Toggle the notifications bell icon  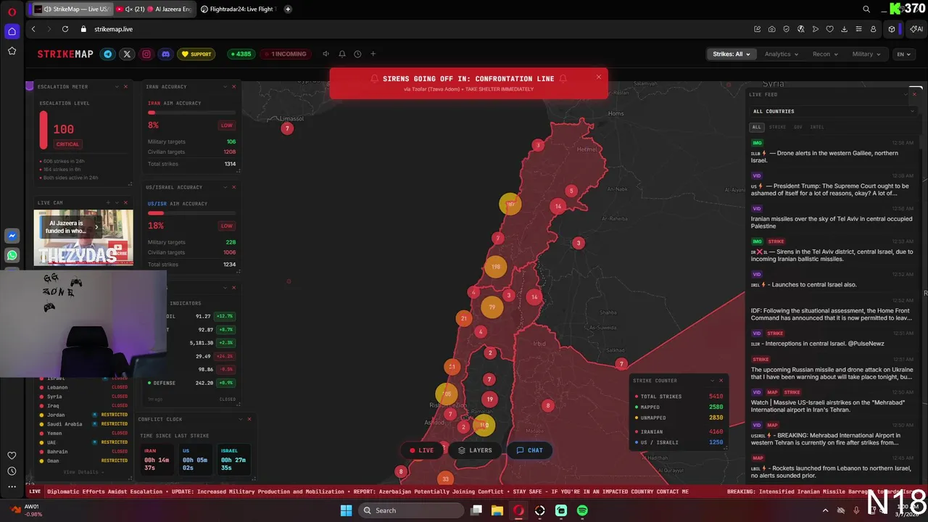[x=342, y=54]
